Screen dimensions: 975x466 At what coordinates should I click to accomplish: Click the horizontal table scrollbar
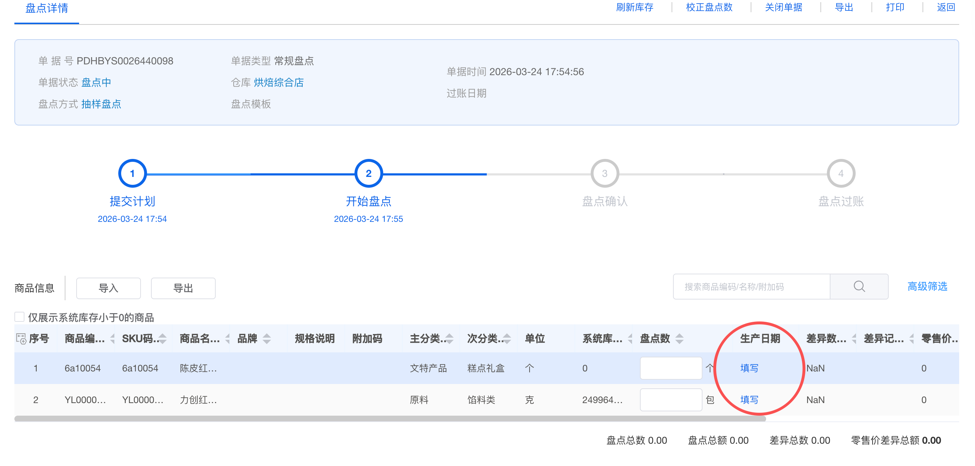point(390,418)
